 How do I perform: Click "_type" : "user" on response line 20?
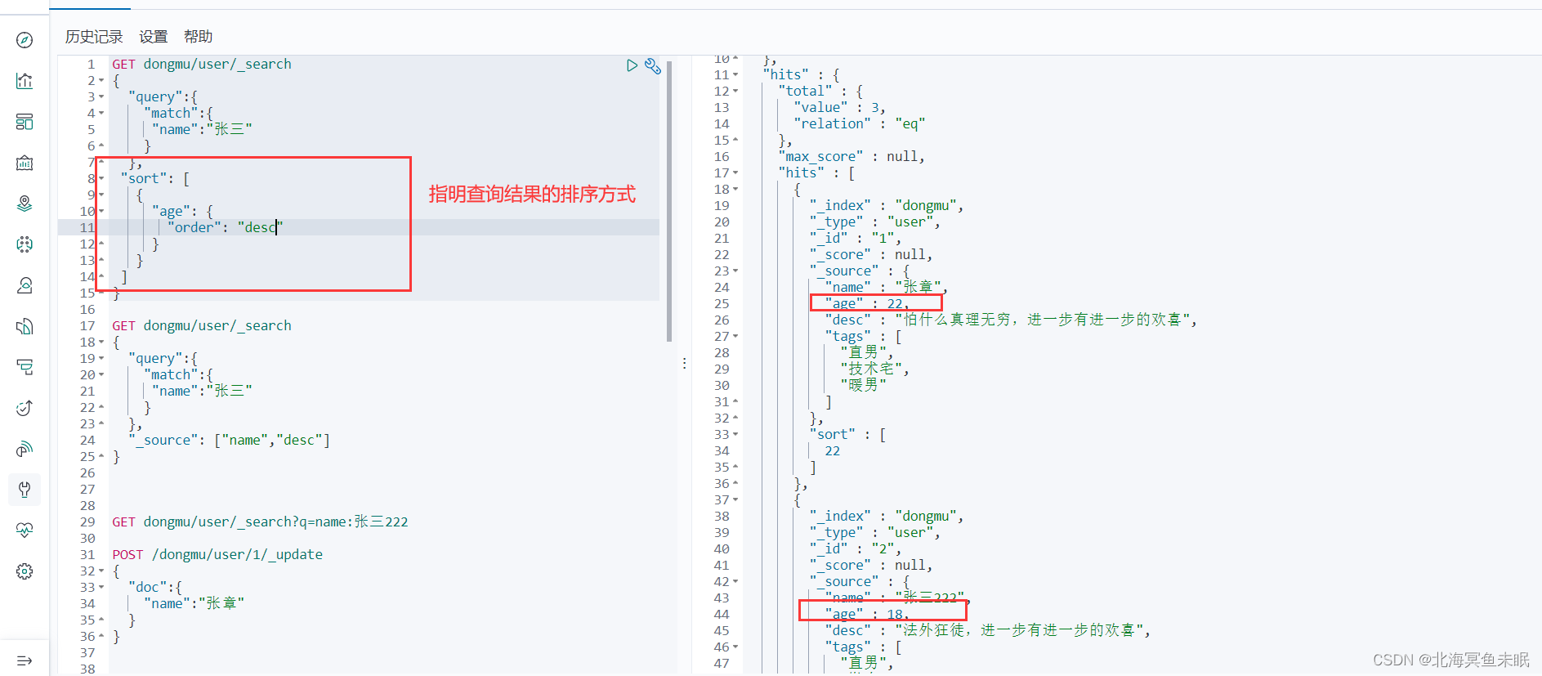[874, 222]
